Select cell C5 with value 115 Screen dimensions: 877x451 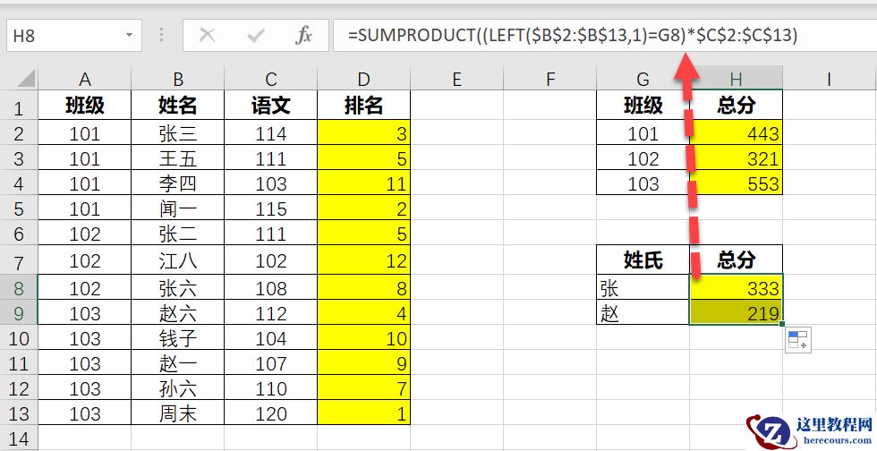(270, 209)
